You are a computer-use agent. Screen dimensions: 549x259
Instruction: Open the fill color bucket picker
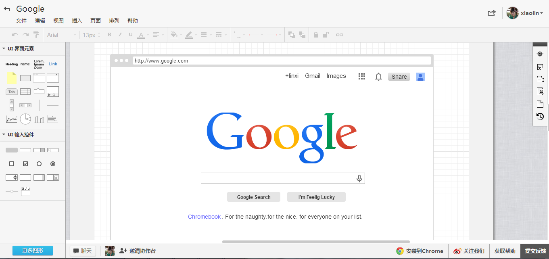[176, 35]
